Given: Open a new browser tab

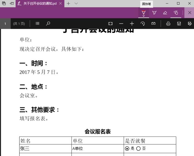Looking at the screenshot, I should click(68, 4).
